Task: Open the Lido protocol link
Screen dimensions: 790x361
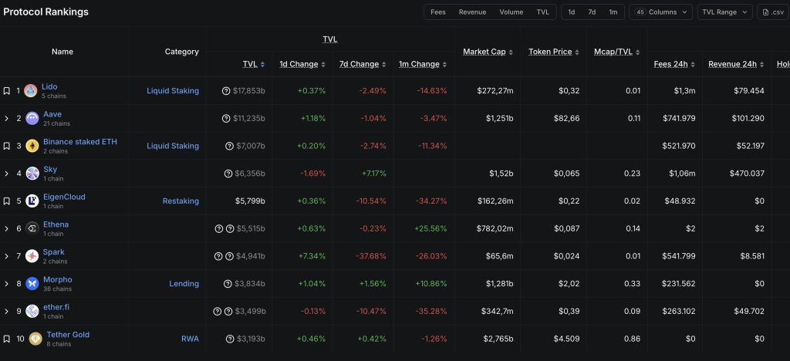Action: 49,86
